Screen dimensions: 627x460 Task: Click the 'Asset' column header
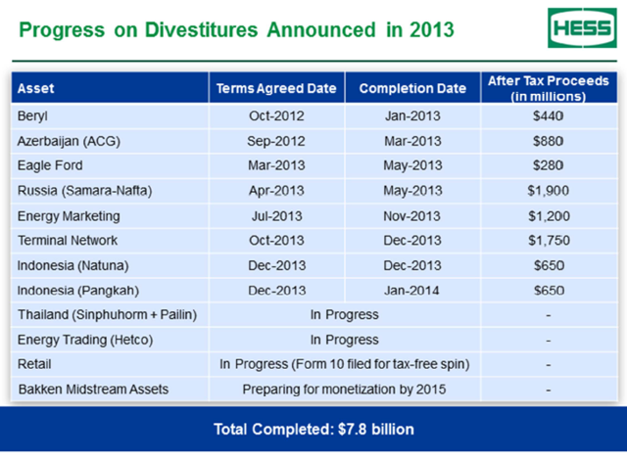tap(110, 88)
